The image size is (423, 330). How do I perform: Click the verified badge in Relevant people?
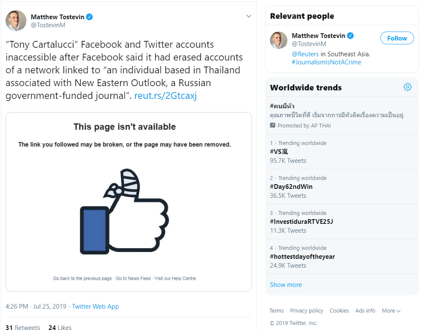(350, 36)
